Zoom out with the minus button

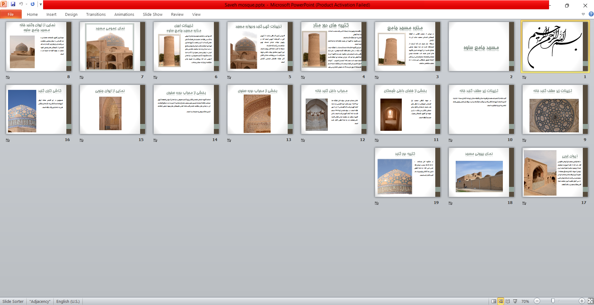coord(537,301)
